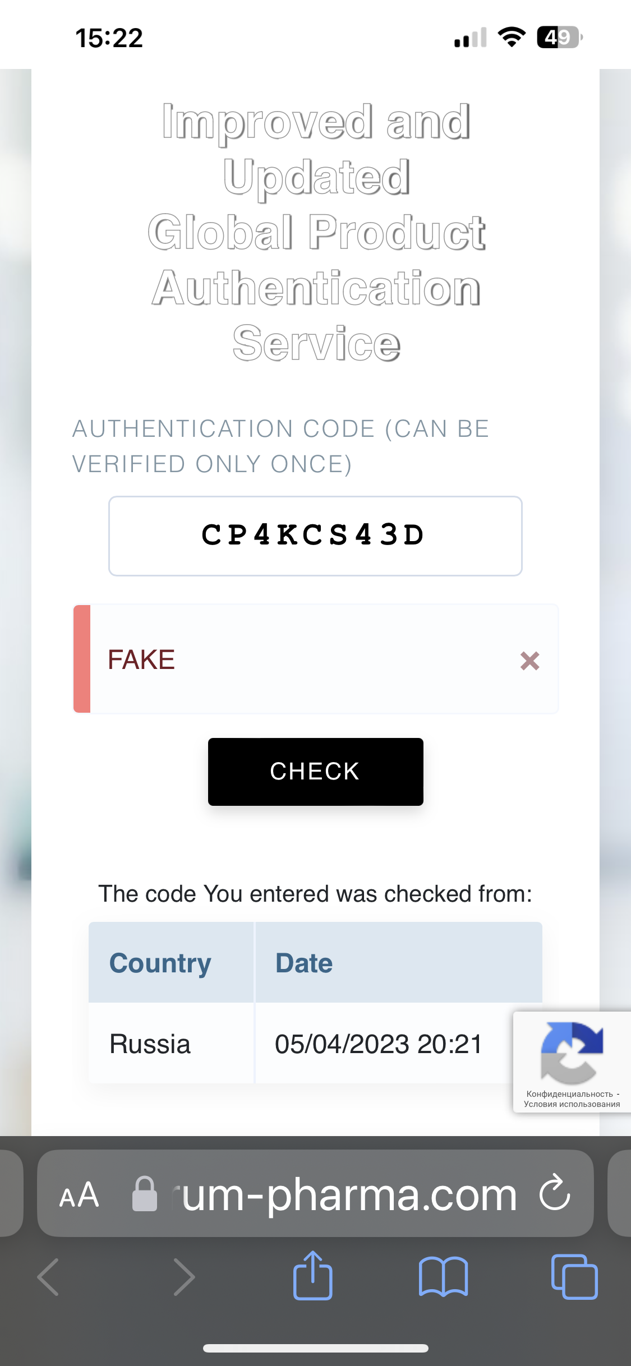Image resolution: width=631 pixels, height=1366 pixels.
Task: Open the Safari bookmarks icon
Action: (443, 1276)
